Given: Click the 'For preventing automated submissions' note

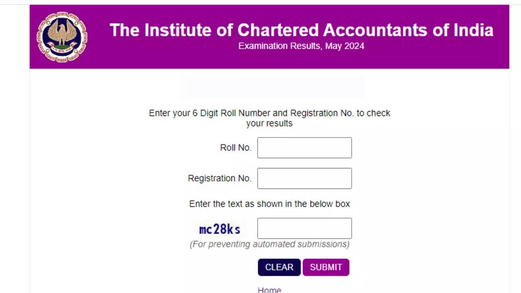Looking at the screenshot, I should (x=269, y=244).
